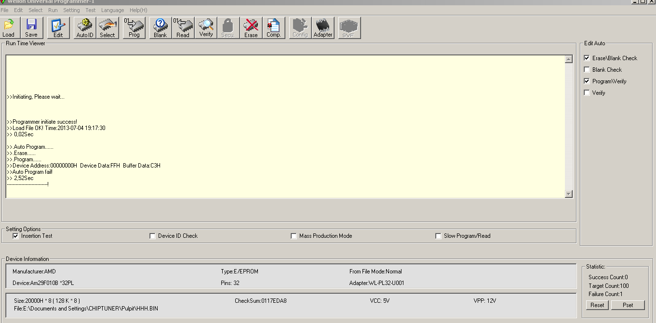Click the Read chip toolbar icon
Screen dimensions: 656x323
[183, 28]
